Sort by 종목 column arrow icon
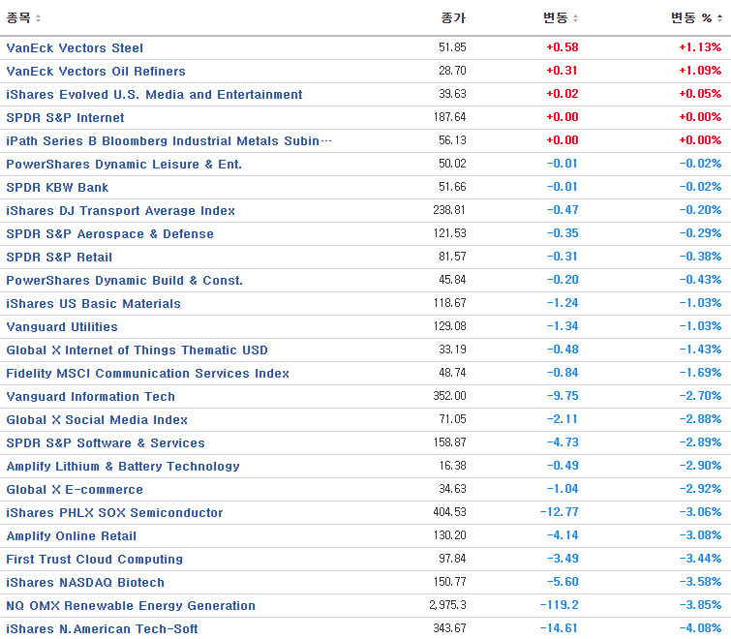Viewport: 731px width, 639px height. 38,18
